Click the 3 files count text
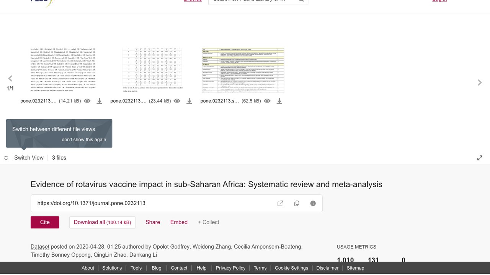Screen dimensions: 490x275 (x=59, y=158)
